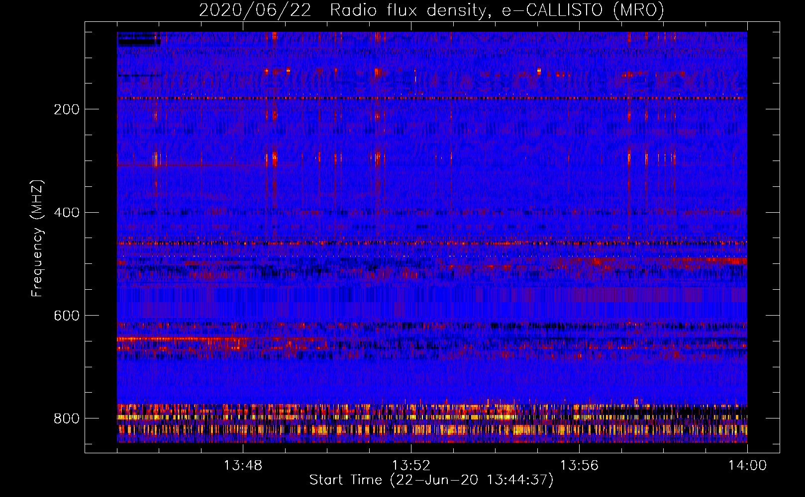Click the 400 frequency tick label
805x497 pixels.
pyautogui.click(x=66, y=213)
